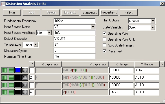Toggle X log/linear icon in V(OUT1) T row
165x104 pixels.
[5, 92]
